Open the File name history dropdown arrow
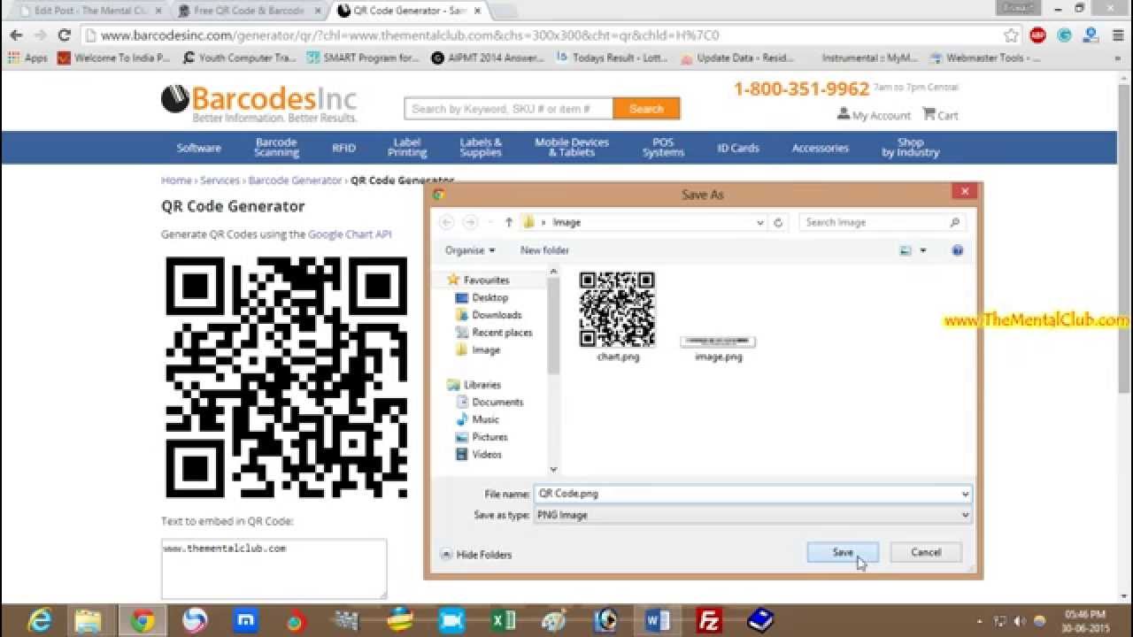Screen dimensions: 1133x637 [x=965, y=494]
